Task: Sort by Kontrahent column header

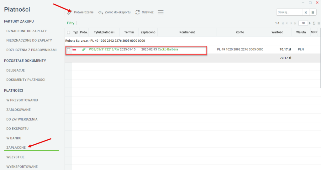Action: pyautogui.click(x=187, y=32)
